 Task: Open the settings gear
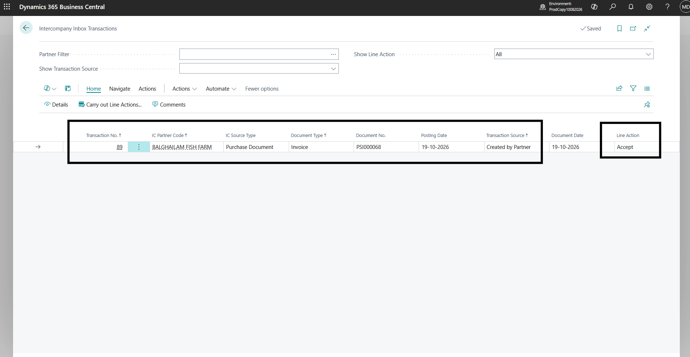click(x=649, y=7)
